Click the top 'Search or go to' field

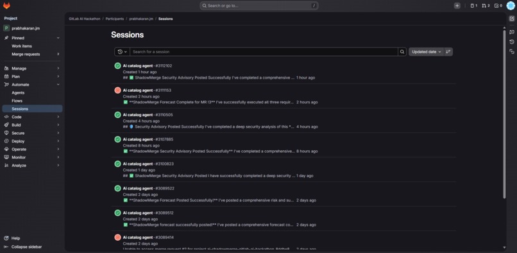click(x=259, y=6)
